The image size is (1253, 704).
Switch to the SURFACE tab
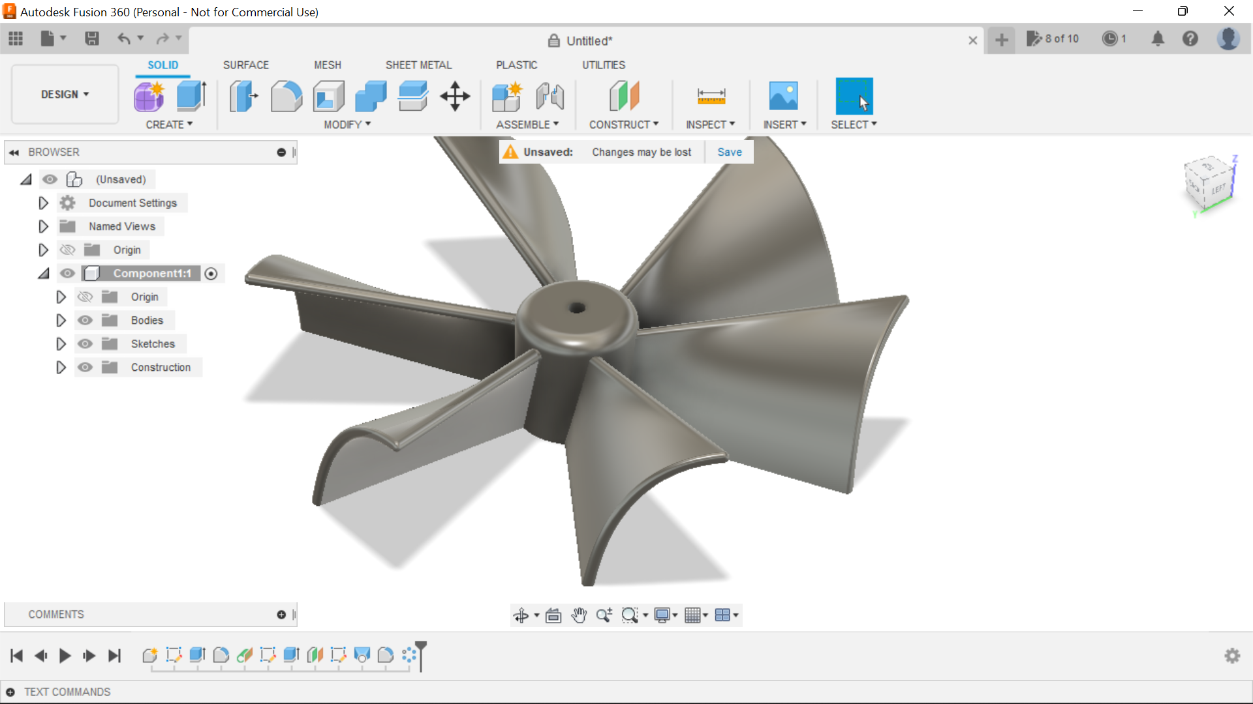(x=246, y=65)
